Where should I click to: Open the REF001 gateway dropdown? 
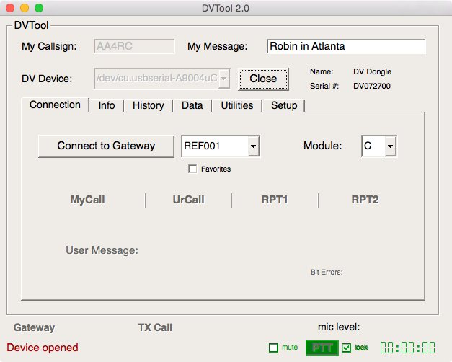(x=252, y=146)
